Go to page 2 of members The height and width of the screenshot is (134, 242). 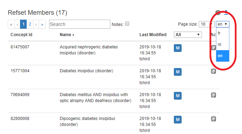point(30,24)
